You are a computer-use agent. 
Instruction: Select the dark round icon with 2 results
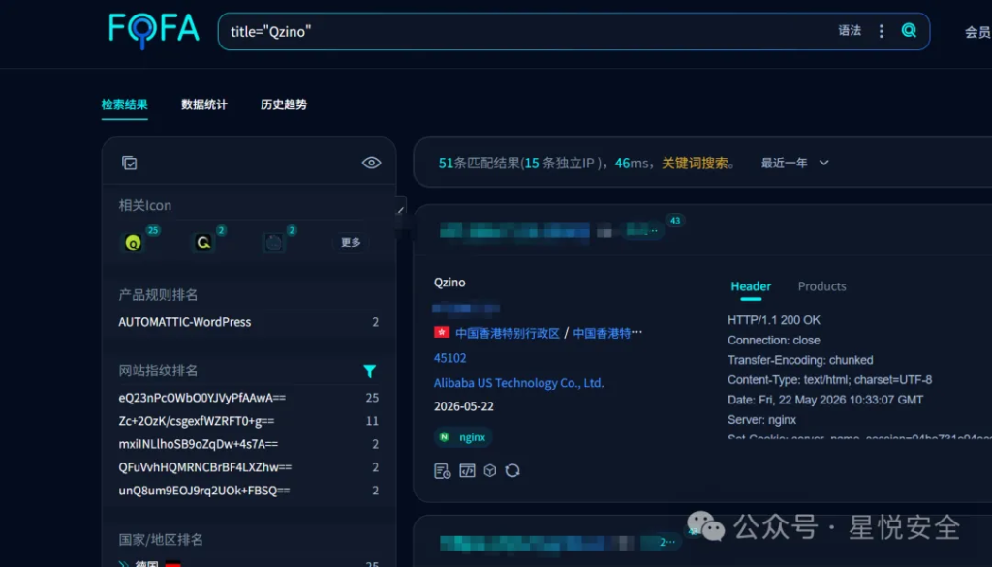point(273,242)
